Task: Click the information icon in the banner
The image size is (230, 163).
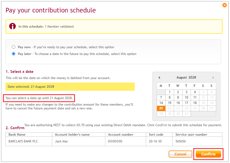Action: point(12,26)
